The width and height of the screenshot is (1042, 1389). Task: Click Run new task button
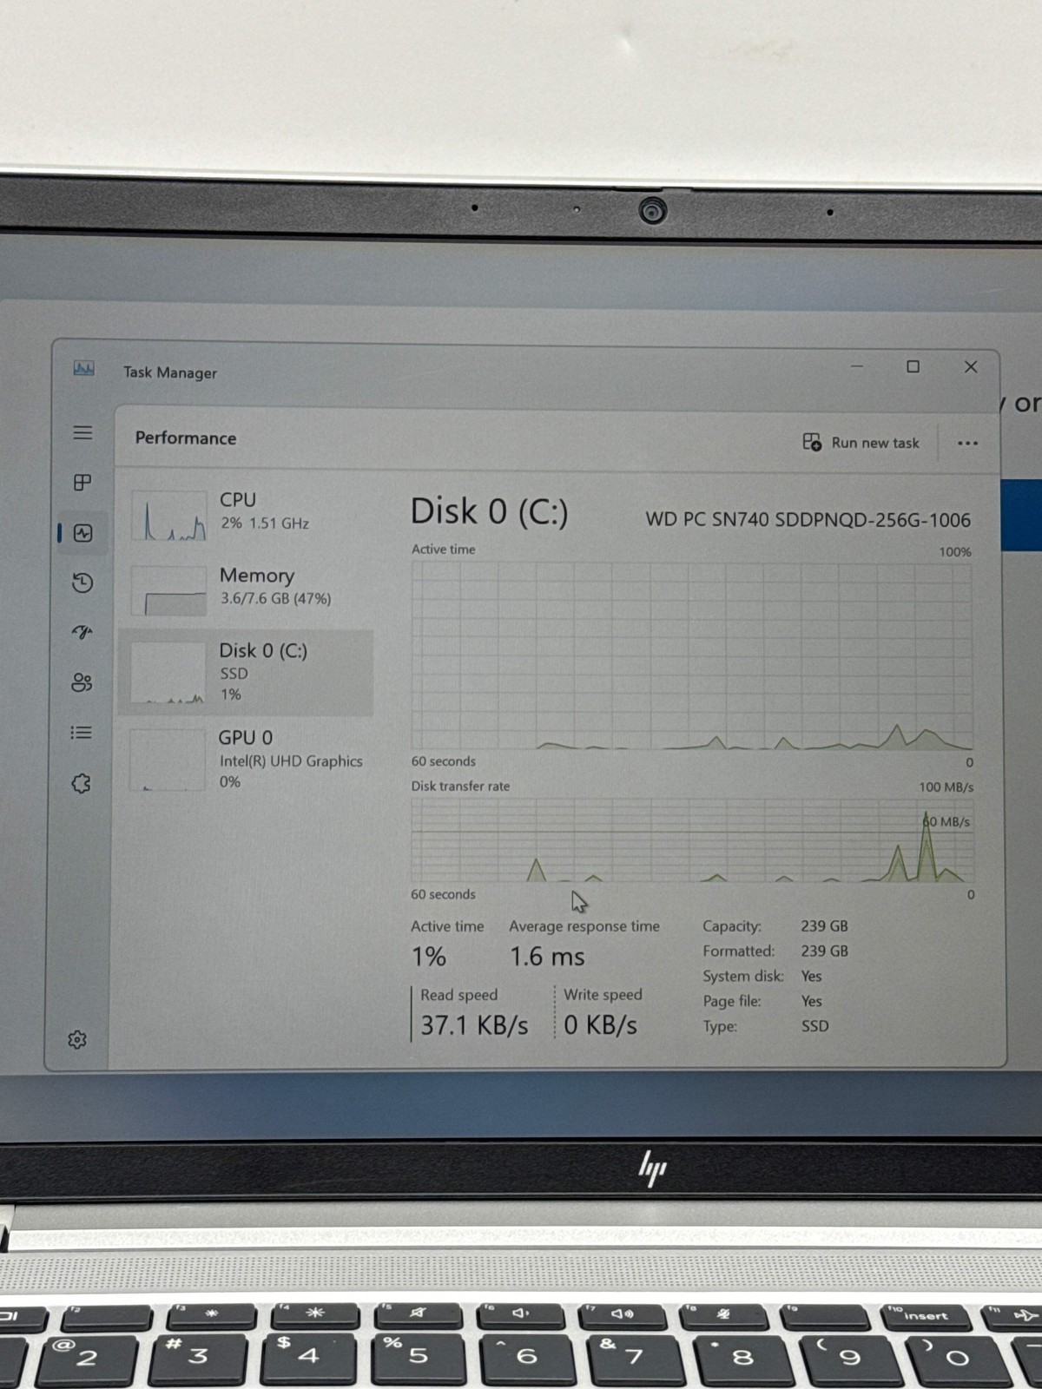[861, 443]
